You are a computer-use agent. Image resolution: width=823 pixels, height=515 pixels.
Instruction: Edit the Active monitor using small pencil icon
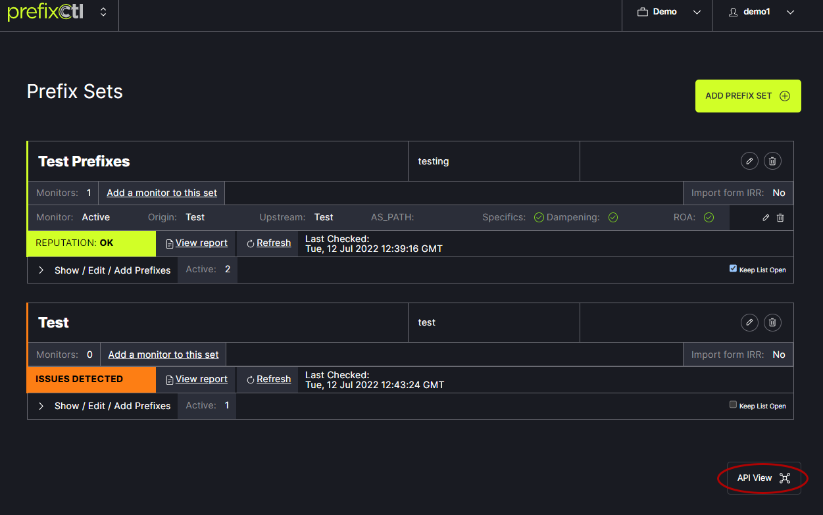(x=766, y=218)
